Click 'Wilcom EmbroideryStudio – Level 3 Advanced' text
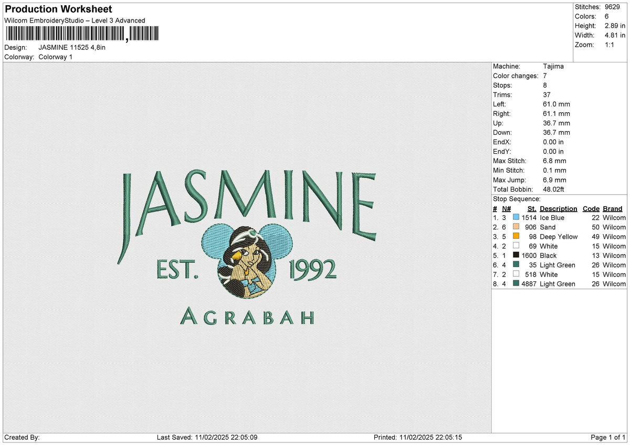 pyautogui.click(x=75, y=20)
